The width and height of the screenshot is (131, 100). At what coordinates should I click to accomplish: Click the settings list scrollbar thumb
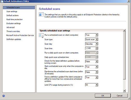(124, 55)
